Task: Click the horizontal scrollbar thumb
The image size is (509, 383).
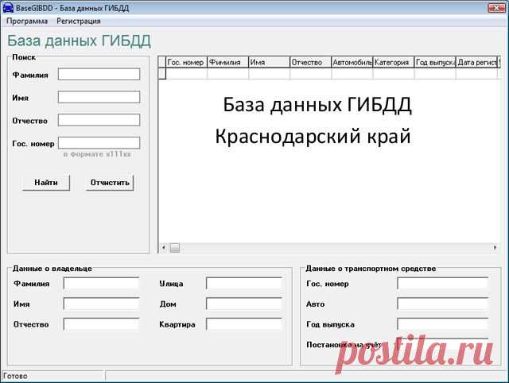Action: [175, 248]
